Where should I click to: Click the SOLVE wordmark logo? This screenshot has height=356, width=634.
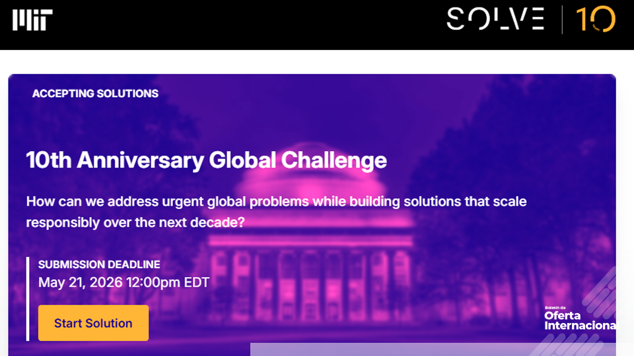pyautogui.click(x=495, y=19)
